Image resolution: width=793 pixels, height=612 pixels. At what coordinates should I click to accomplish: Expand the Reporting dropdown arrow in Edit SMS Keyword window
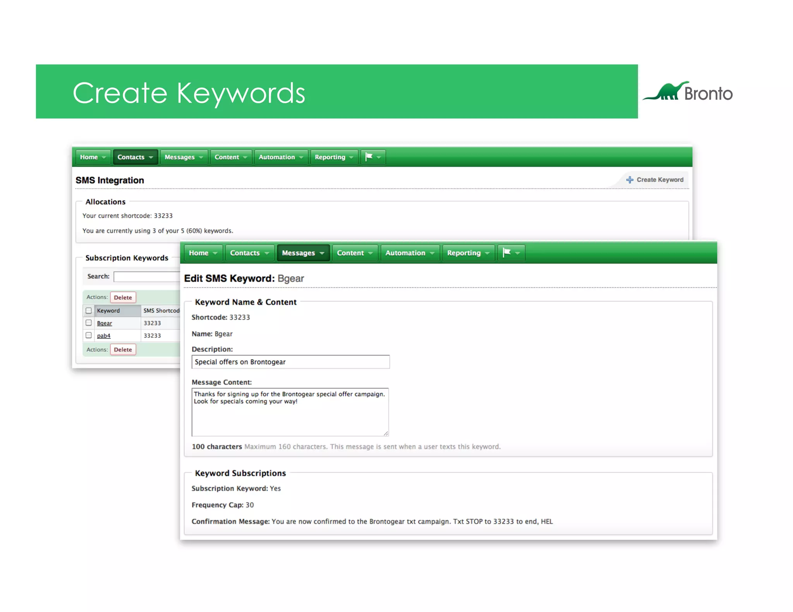487,253
